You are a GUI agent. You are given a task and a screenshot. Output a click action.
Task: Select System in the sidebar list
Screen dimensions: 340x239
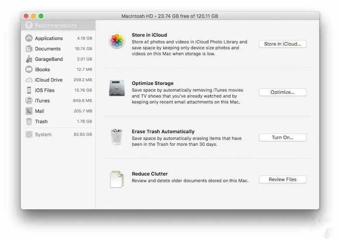[58, 134]
